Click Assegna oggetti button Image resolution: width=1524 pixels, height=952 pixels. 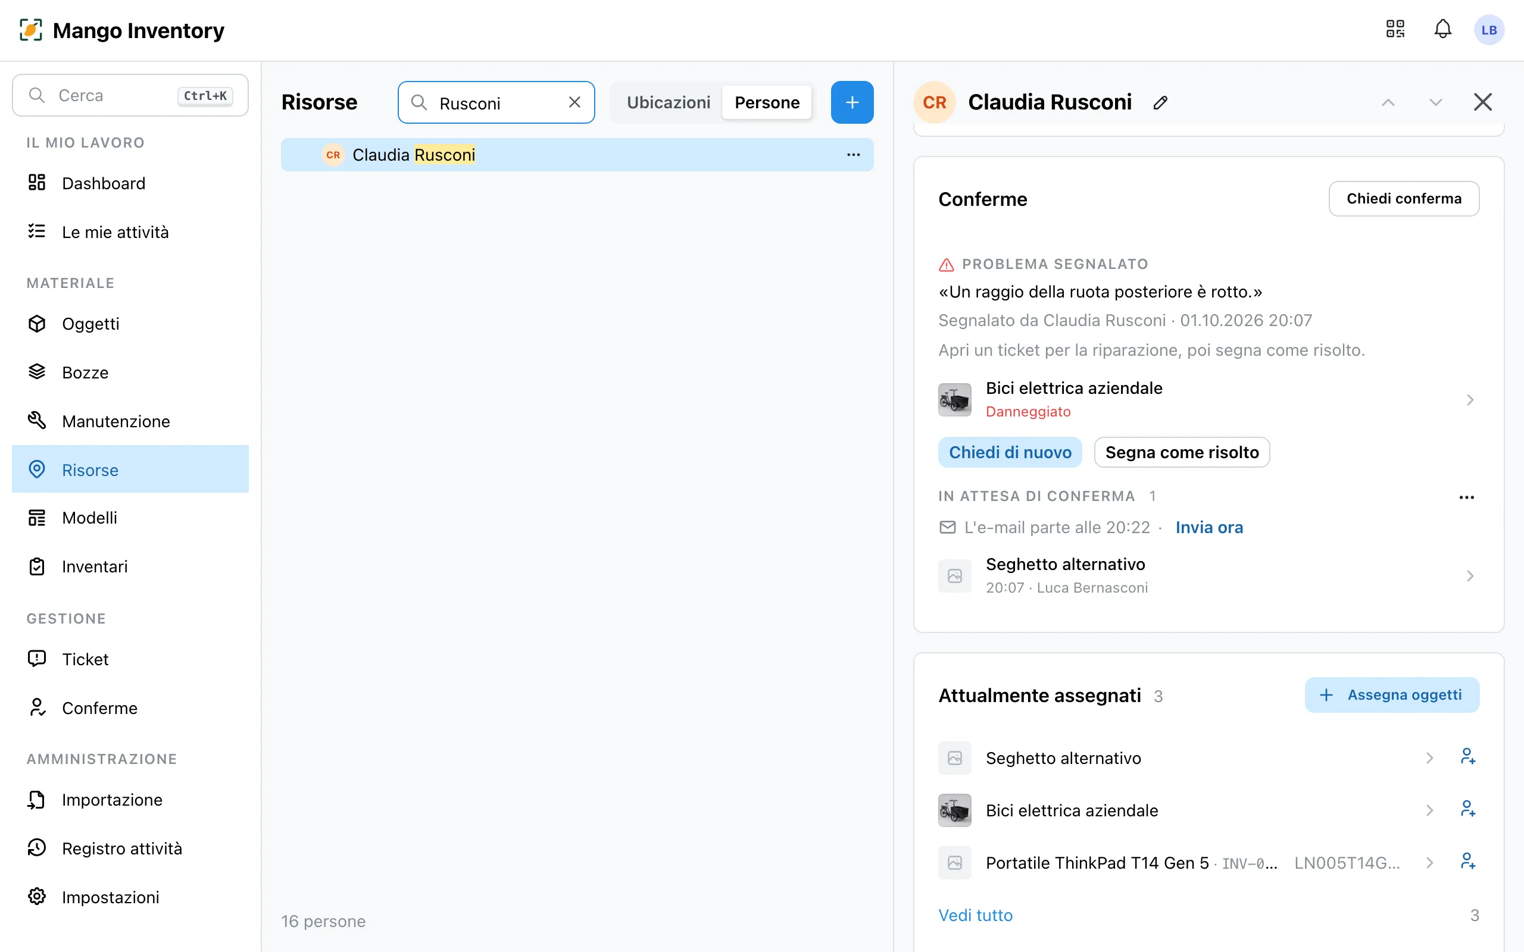1392,695
